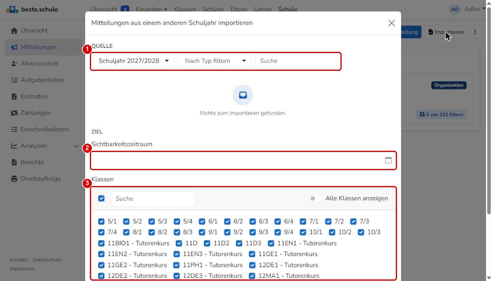Click the Importieren button
Screen dimensions: 492x281
[x=446, y=32]
